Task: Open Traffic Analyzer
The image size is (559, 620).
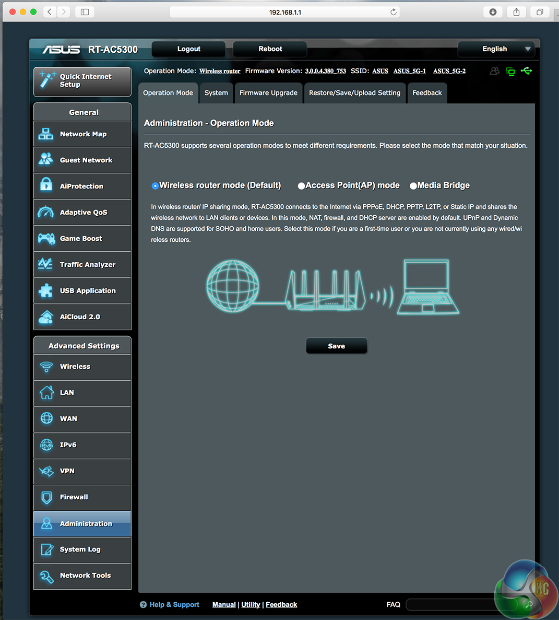Action: point(82,264)
